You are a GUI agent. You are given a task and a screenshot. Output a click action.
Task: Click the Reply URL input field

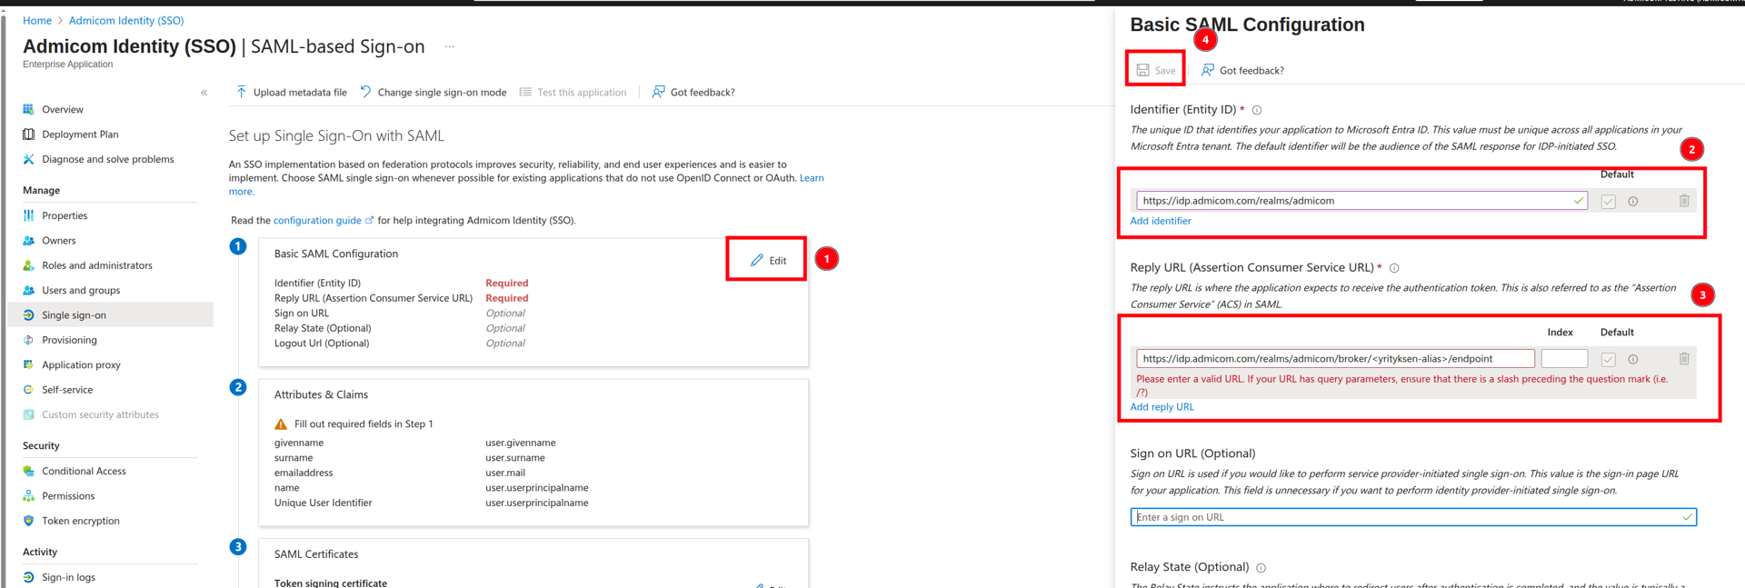[1335, 359]
